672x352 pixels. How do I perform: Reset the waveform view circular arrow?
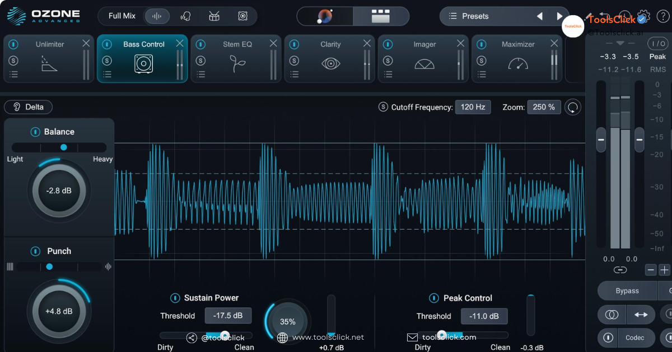(573, 107)
